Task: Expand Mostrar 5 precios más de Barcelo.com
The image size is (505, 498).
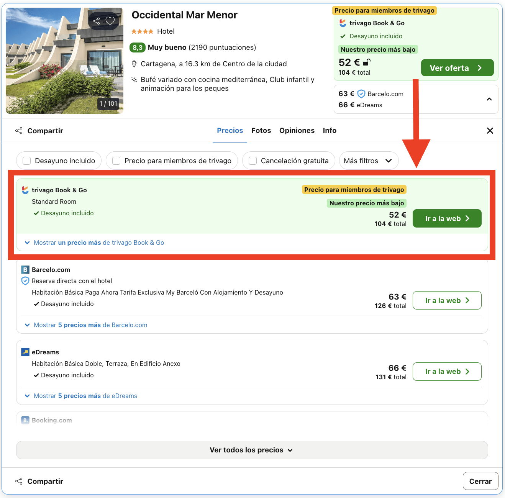Action: click(x=86, y=325)
